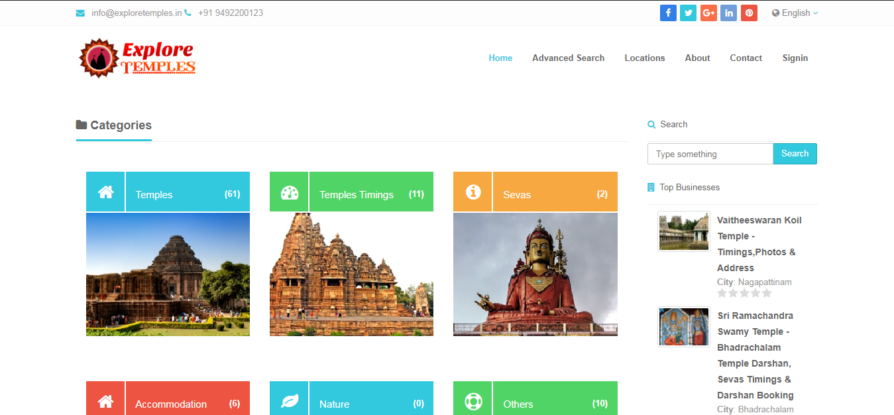Click the info@exploretemples.in email link

(136, 13)
